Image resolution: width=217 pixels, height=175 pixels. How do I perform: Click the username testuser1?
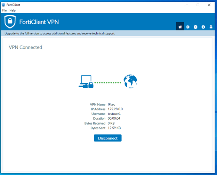tap(115, 114)
